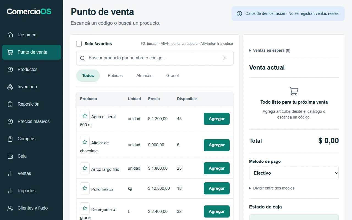Click the Inventario cubes icon
Screen dimensions: 352x220
pyautogui.click(x=10, y=87)
